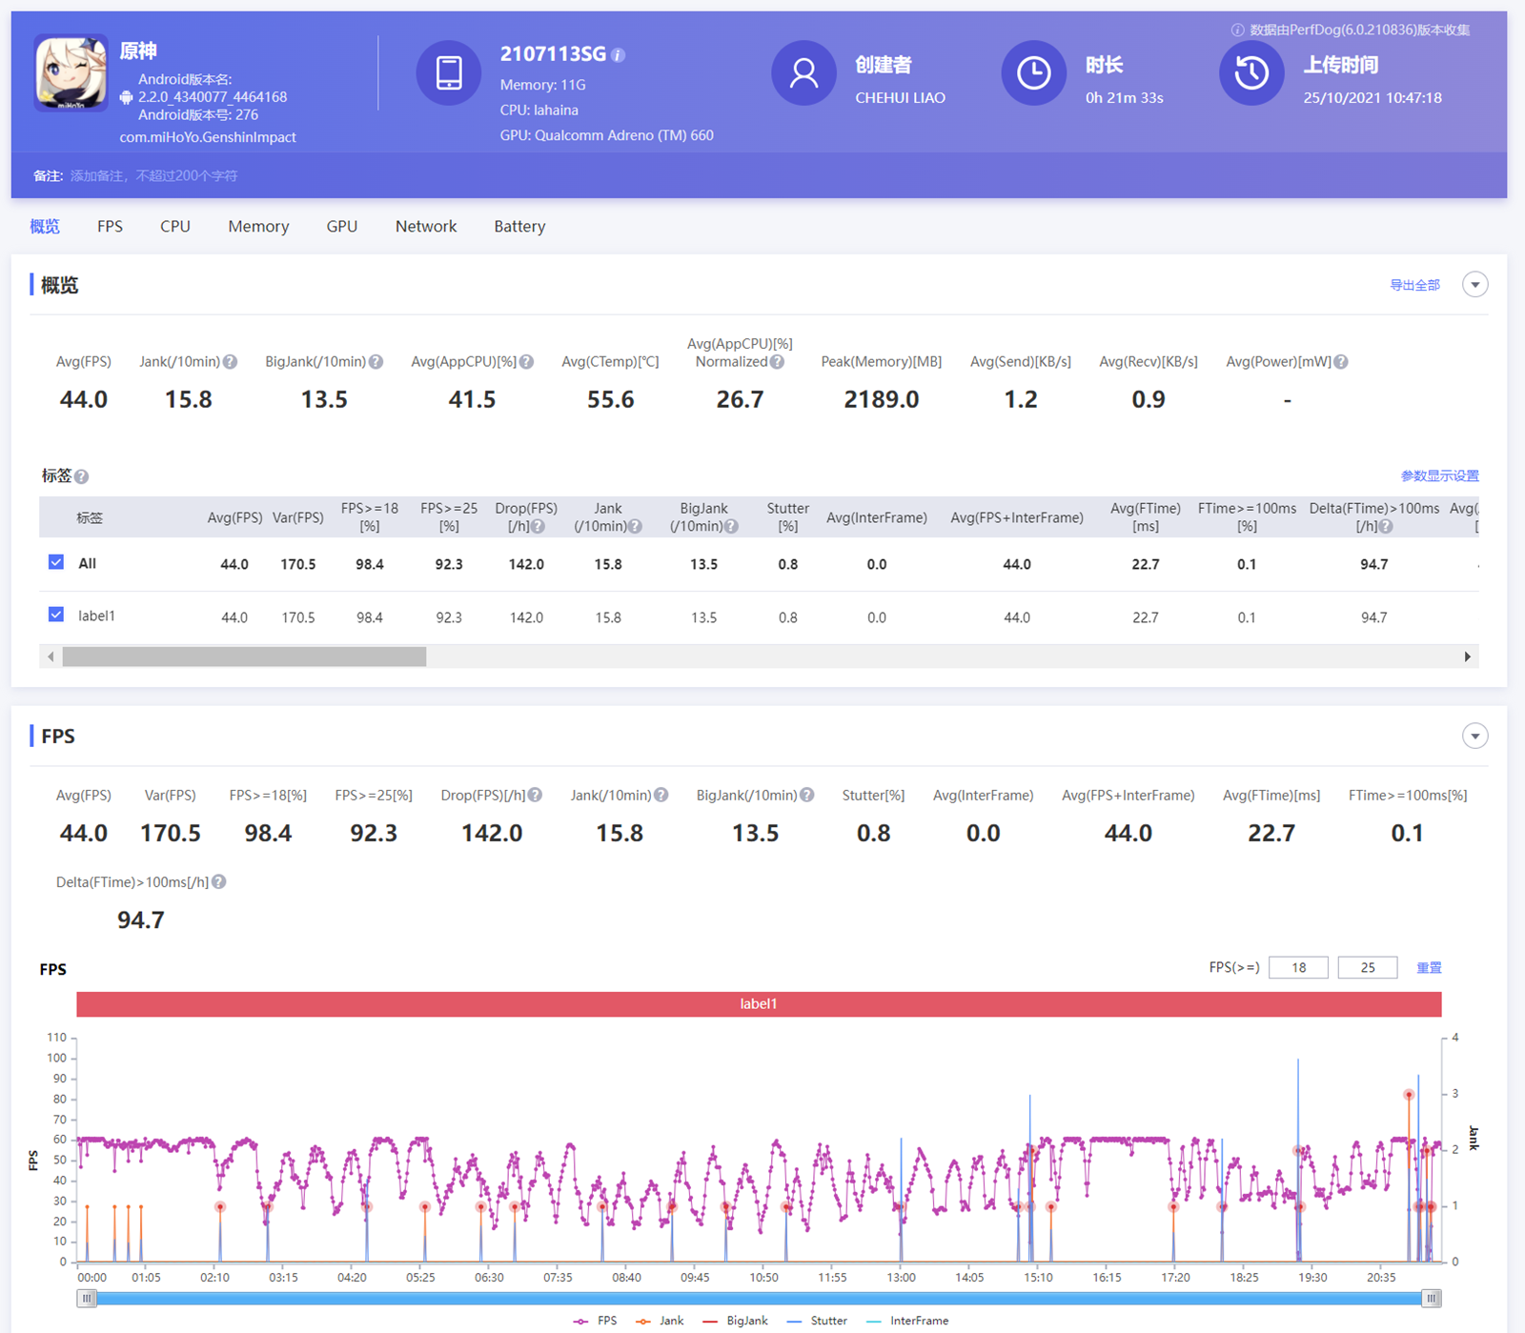Click the creator user profile icon
This screenshot has height=1333, width=1525.
(x=803, y=73)
